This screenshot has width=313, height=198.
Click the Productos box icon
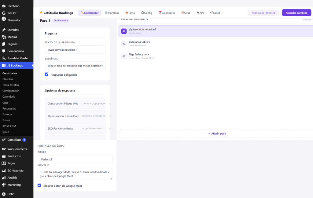(x=4, y=156)
